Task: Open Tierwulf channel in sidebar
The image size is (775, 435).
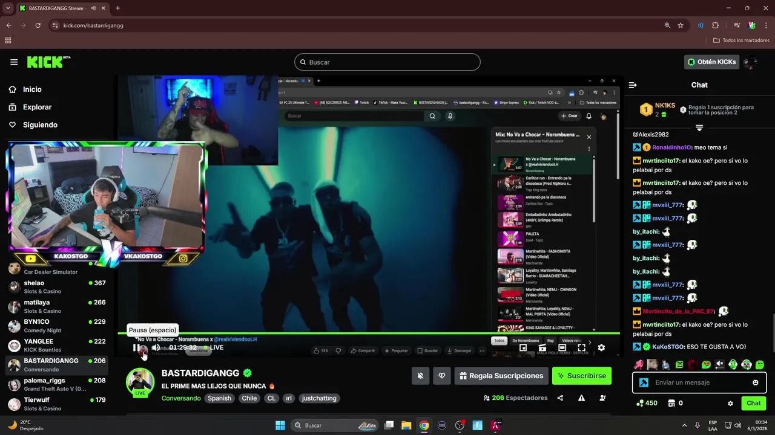Action: pyautogui.click(x=57, y=404)
